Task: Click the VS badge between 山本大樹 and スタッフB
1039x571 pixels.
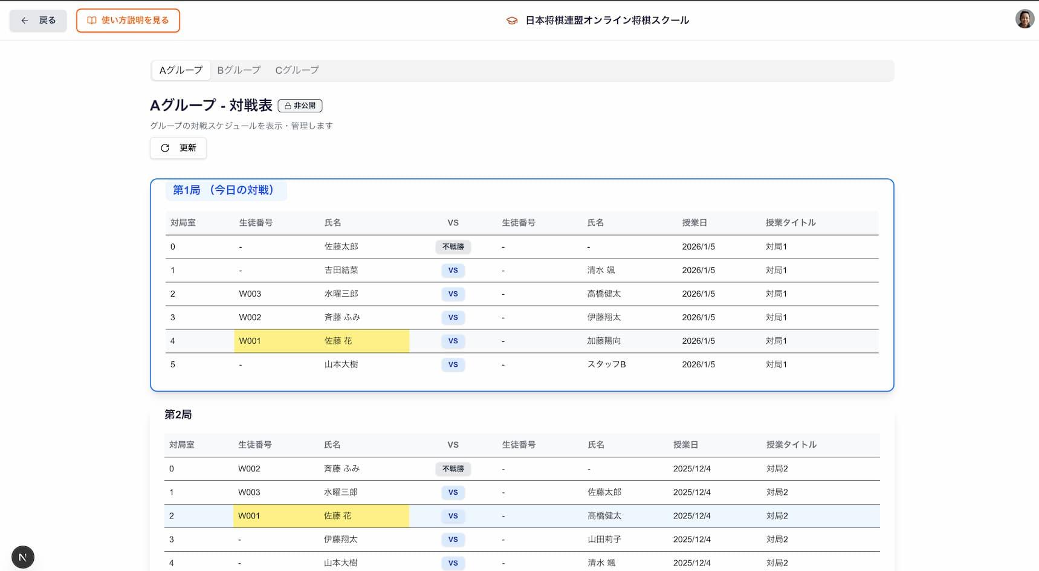Action: tap(453, 364)
